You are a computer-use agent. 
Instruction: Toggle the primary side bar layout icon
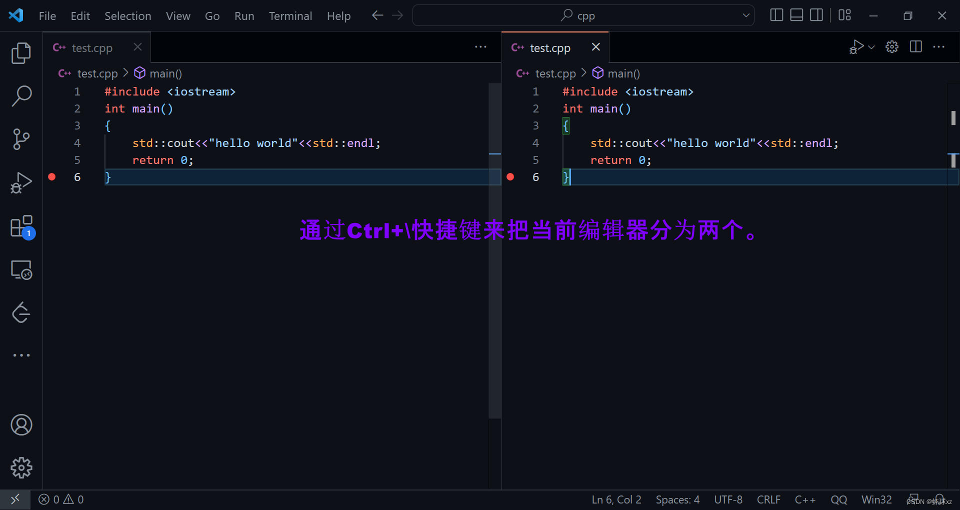pyautogui.click(x=776, y=15)
